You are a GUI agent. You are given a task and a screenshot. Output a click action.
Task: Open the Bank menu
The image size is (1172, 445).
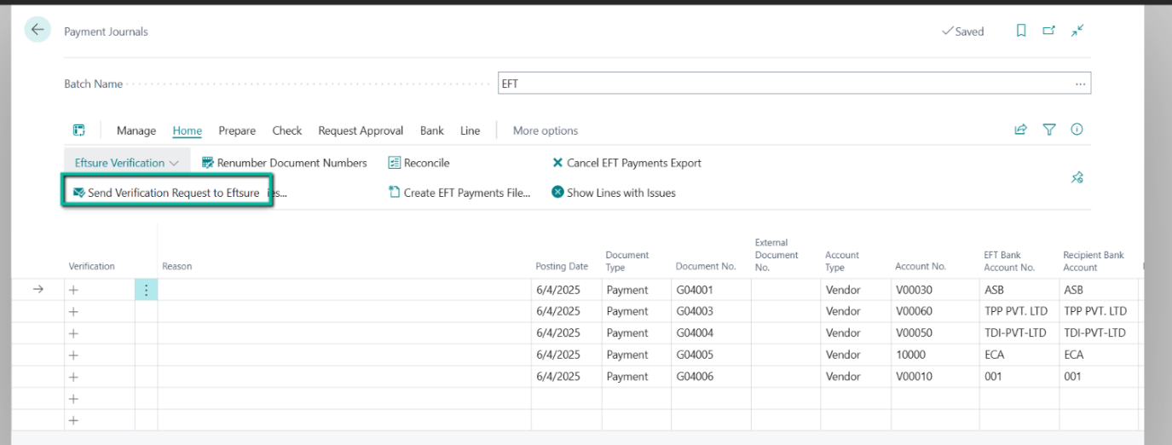coord(432,130)
